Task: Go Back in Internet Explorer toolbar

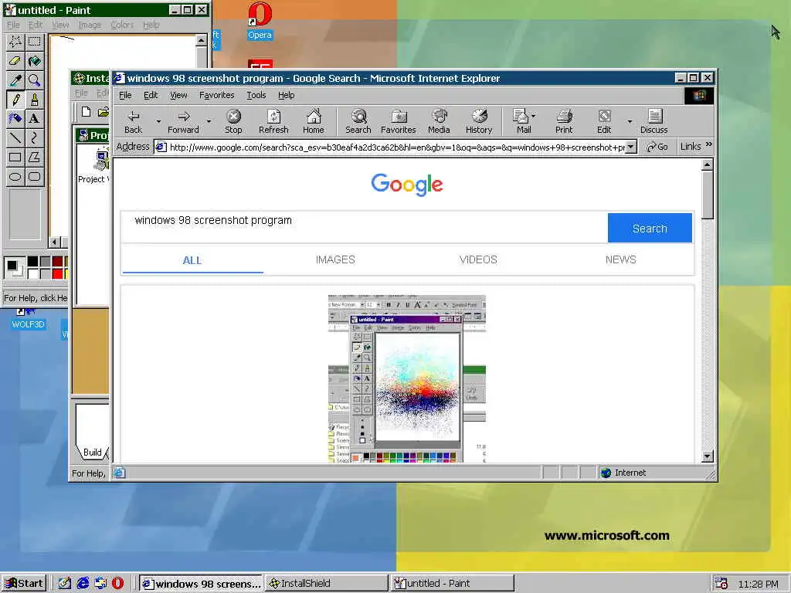Action: 133,121
